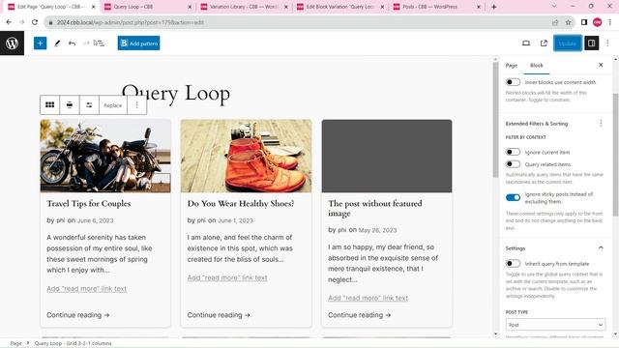Screen dimensions: 619x348
Task: Switch to Posts - CBB browser tab
Action: click(x=436, y=7)
